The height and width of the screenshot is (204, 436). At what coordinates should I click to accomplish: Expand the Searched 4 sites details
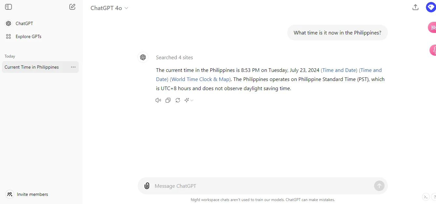pyautogui.click(x=174, y=57)
